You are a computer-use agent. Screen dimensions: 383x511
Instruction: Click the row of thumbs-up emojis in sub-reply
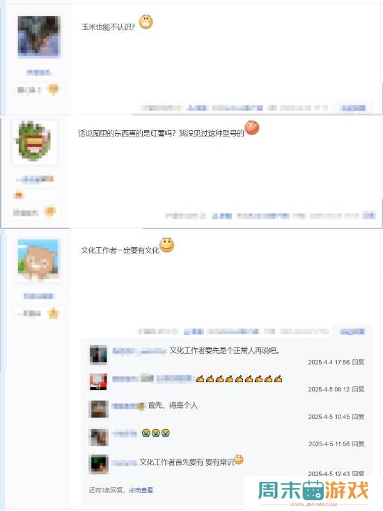239,379
